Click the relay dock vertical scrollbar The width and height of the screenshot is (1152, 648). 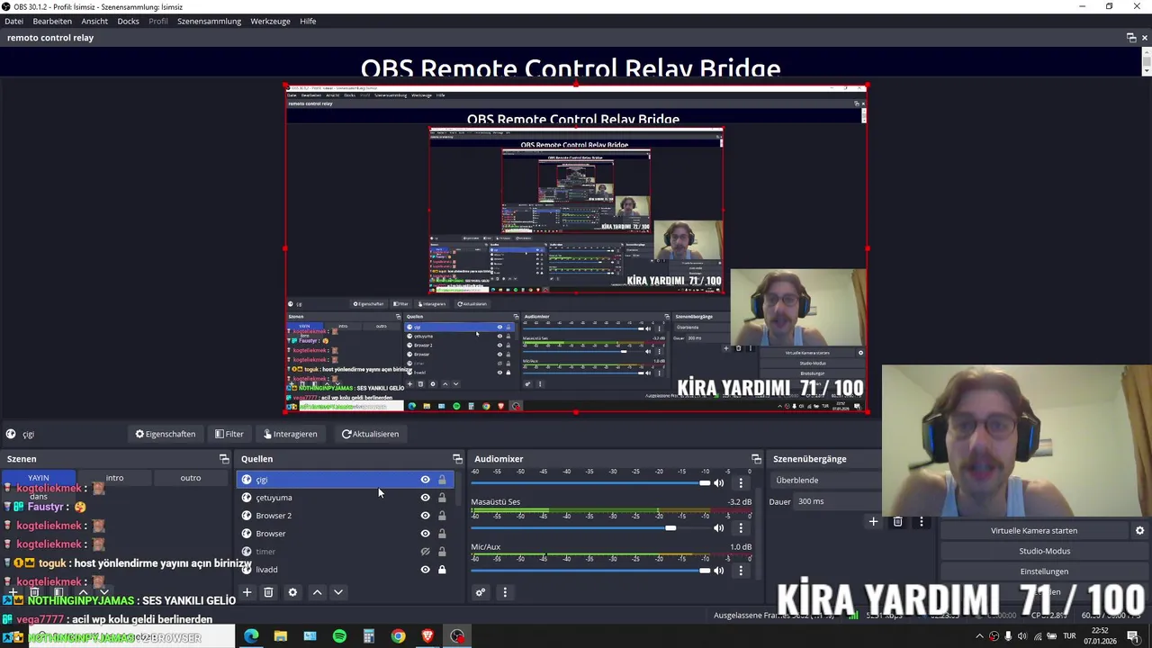[x=1146, y=61]
